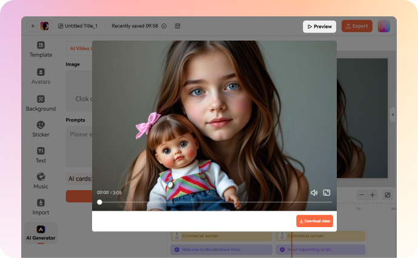
Task: Open the Background panel
Action: click(41, 104)
